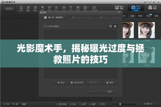Click the 下一步 next step button
Image resolution: width=161 pixels, height=107 pixels.
93,92
